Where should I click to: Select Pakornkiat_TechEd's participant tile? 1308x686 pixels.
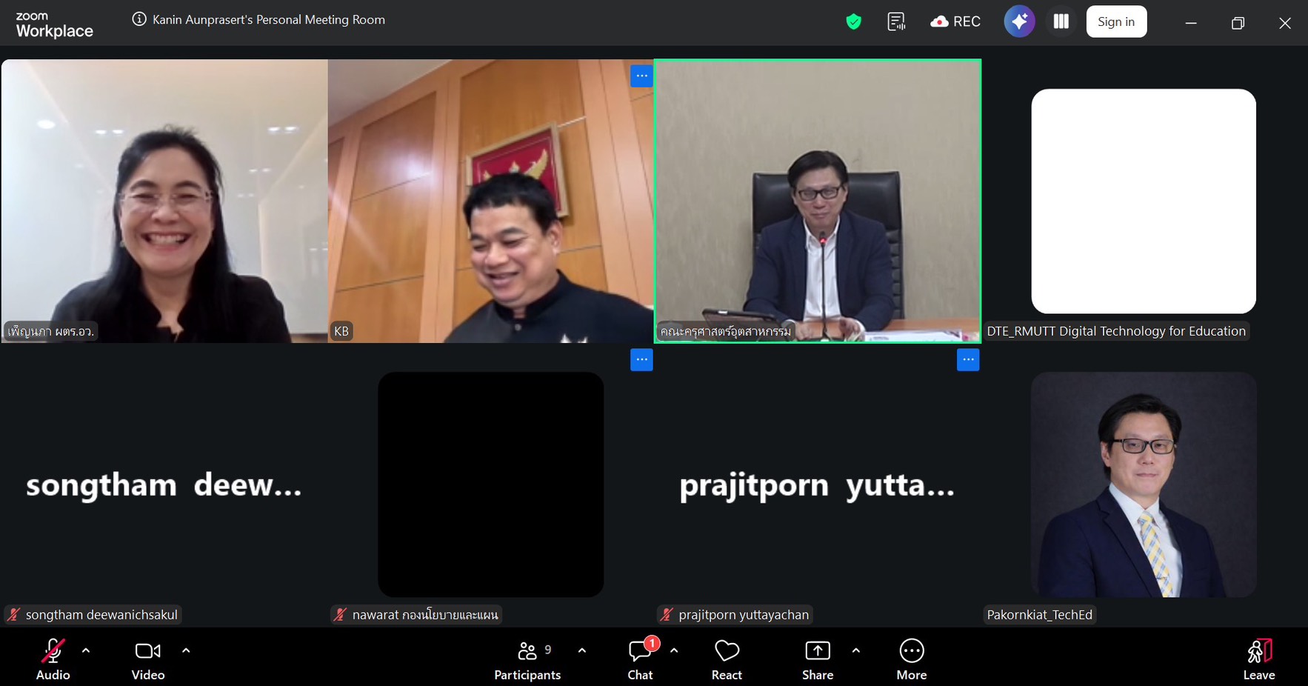pyautogui.click(x=1143, y=485)
